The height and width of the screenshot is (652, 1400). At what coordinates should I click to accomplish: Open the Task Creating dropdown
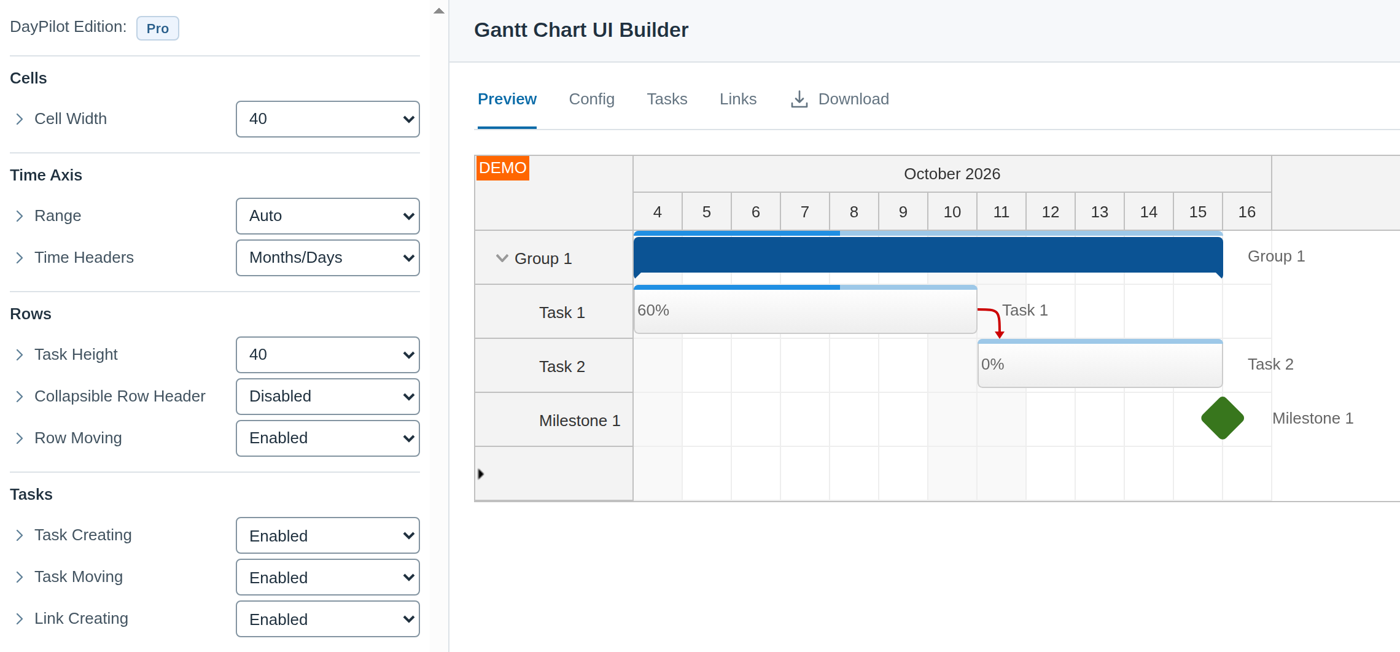(328, 535)
